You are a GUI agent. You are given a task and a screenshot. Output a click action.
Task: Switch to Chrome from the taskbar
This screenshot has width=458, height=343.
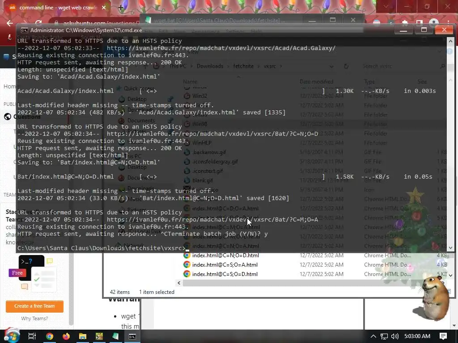(x=50, y=336)
